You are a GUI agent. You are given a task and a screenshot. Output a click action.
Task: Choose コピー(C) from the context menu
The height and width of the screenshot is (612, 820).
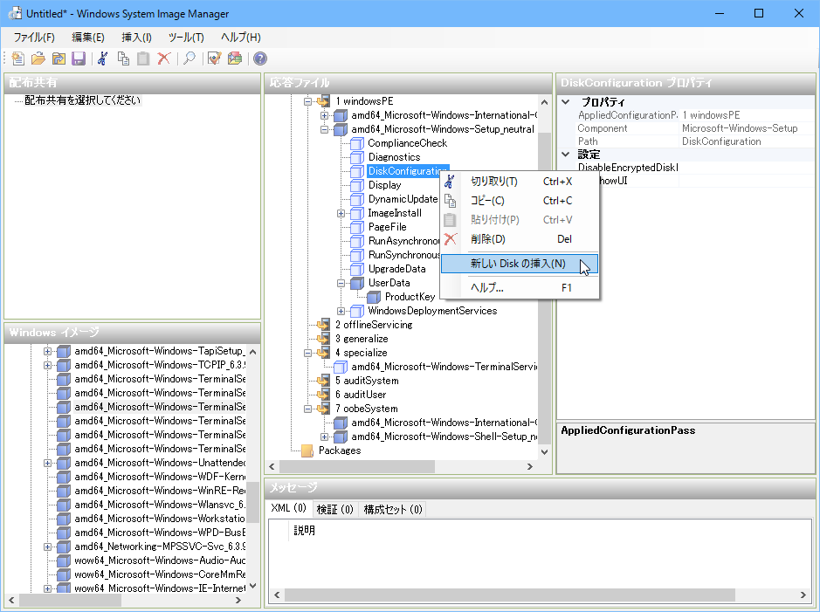[520, 201]
